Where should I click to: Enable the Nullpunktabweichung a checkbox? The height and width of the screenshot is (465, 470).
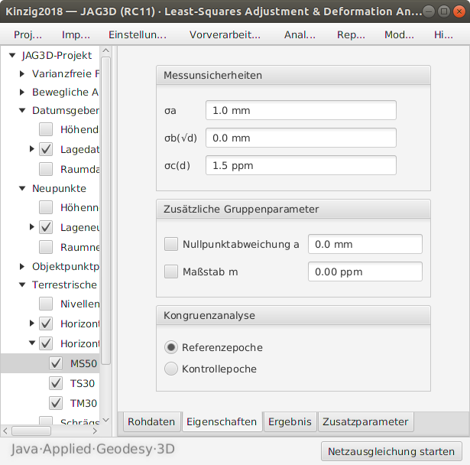171,244
